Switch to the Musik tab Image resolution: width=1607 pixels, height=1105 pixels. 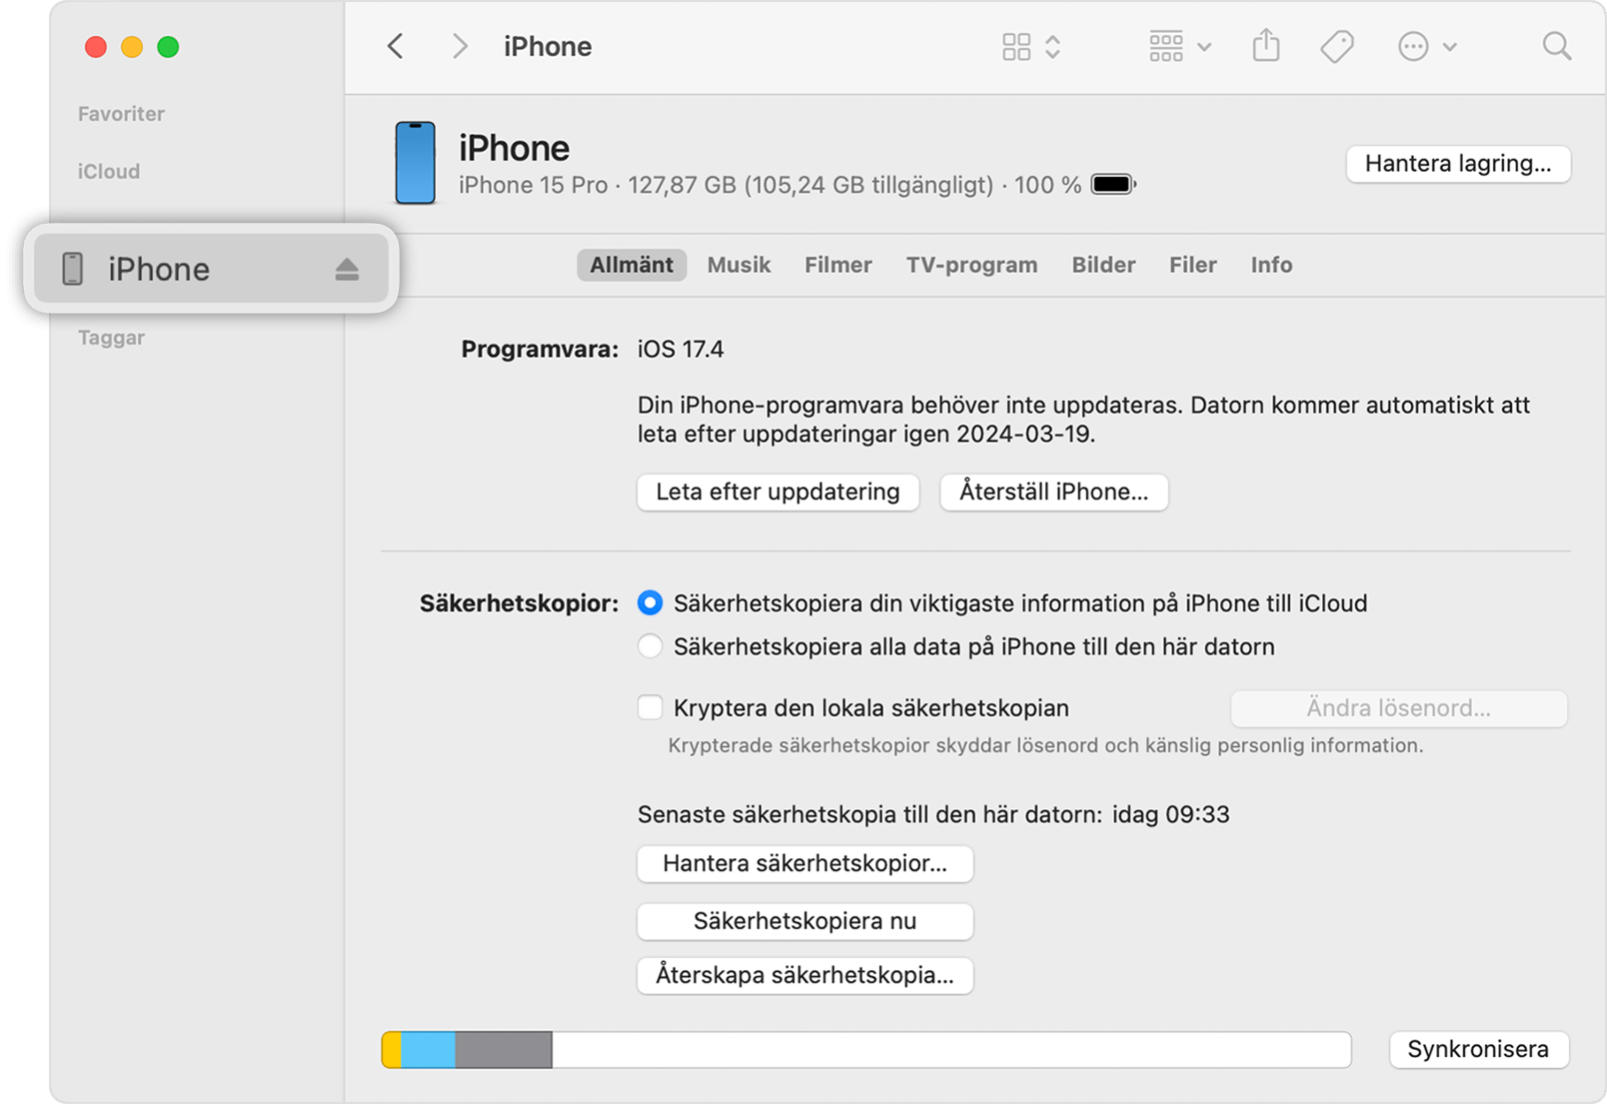(739, 265)
